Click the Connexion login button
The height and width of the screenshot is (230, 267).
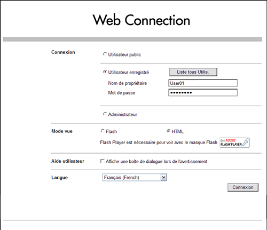[243, 187]
